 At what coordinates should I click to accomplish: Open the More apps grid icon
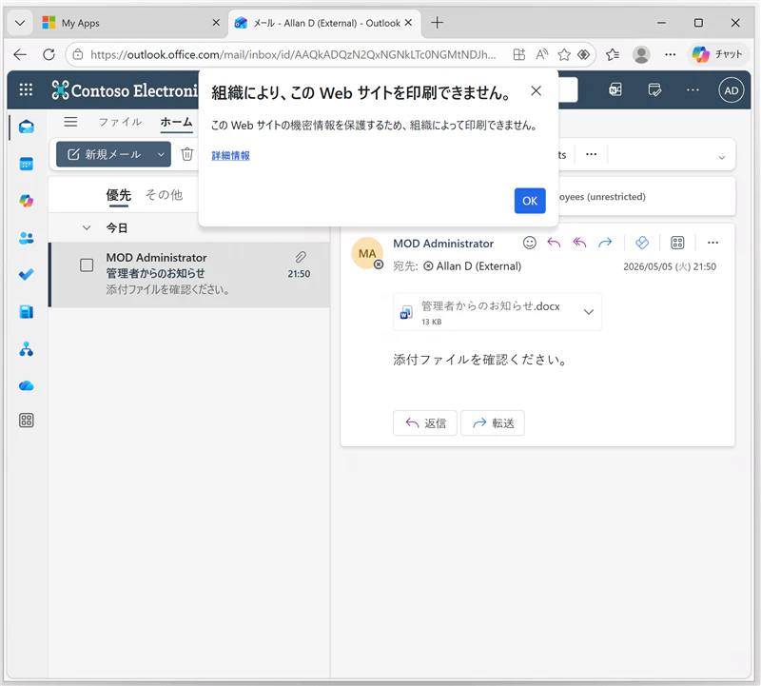27,421
